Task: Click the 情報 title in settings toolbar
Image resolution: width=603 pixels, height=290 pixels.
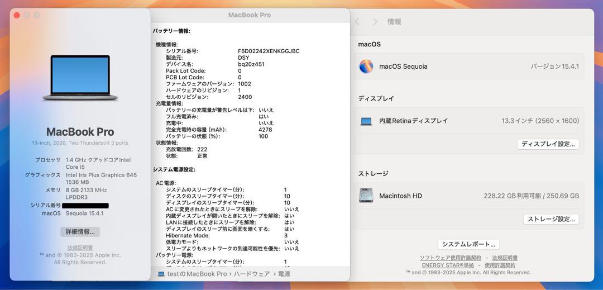Action: [394, 22]
